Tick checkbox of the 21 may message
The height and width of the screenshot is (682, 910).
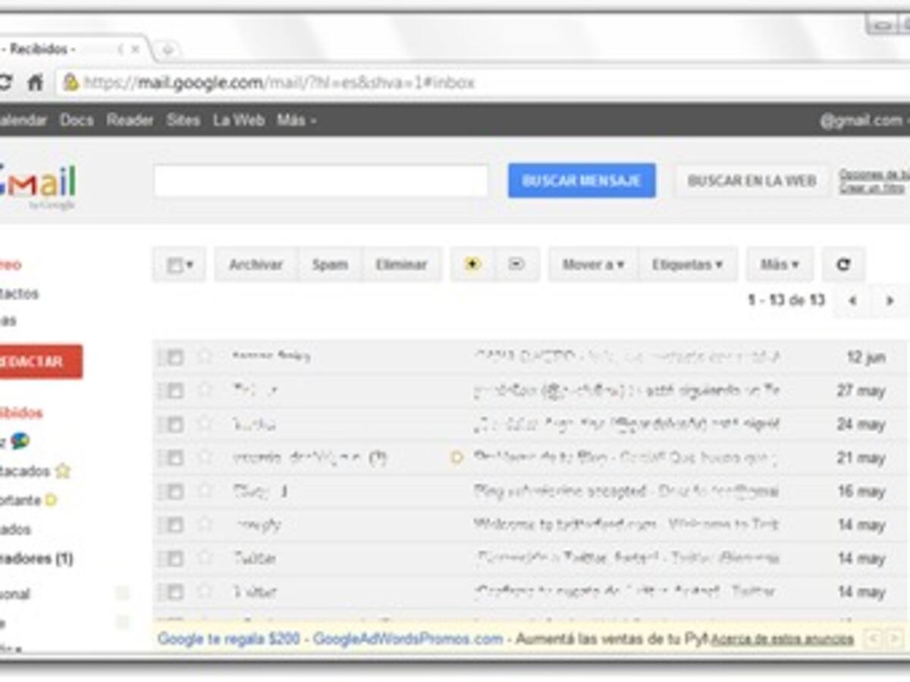pyautogui.click(x=174, y=458)
